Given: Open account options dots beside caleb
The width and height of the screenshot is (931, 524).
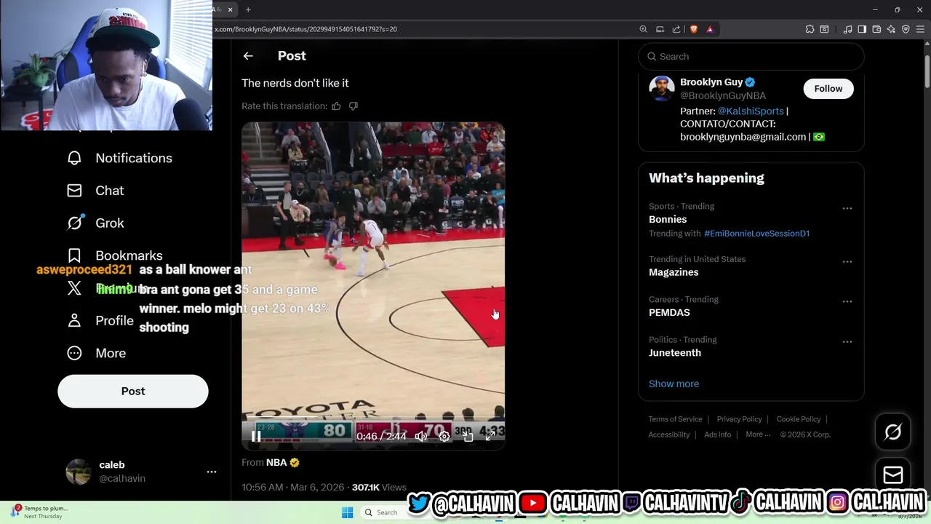Looking at the screenshot, I should coord(212,472).
